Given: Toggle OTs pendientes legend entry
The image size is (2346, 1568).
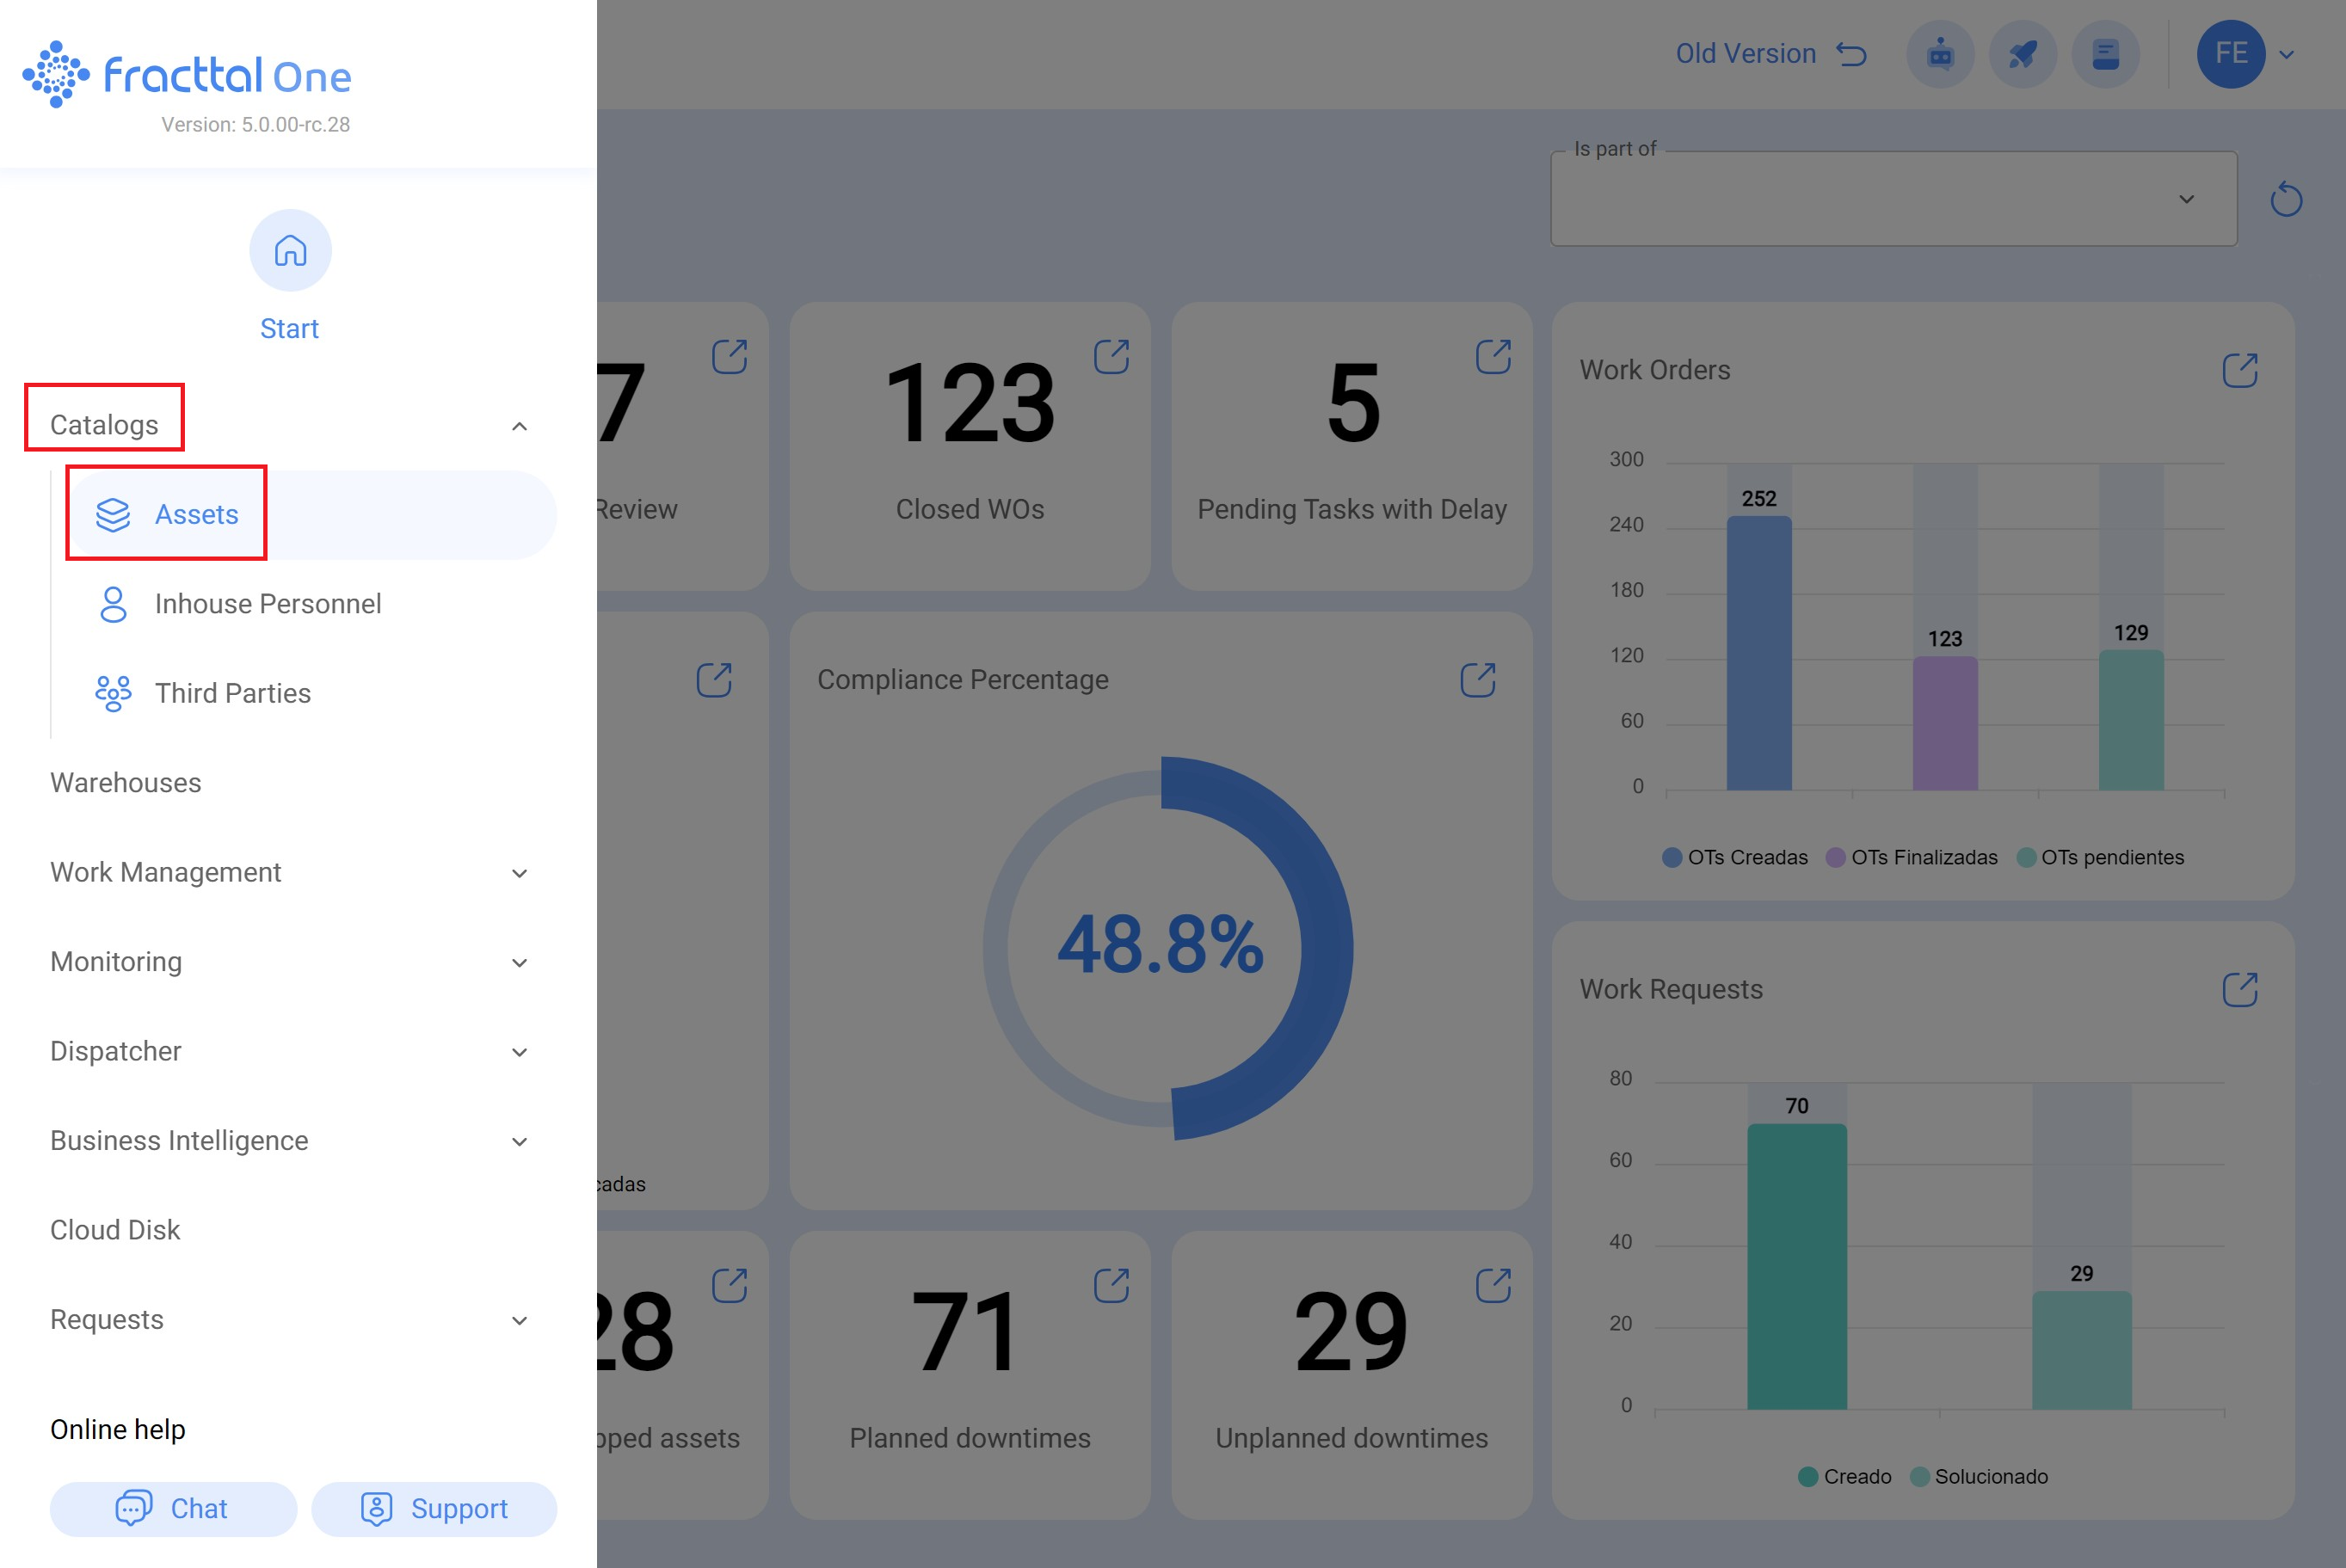Looking at the screenshot, I should 2100,857.
